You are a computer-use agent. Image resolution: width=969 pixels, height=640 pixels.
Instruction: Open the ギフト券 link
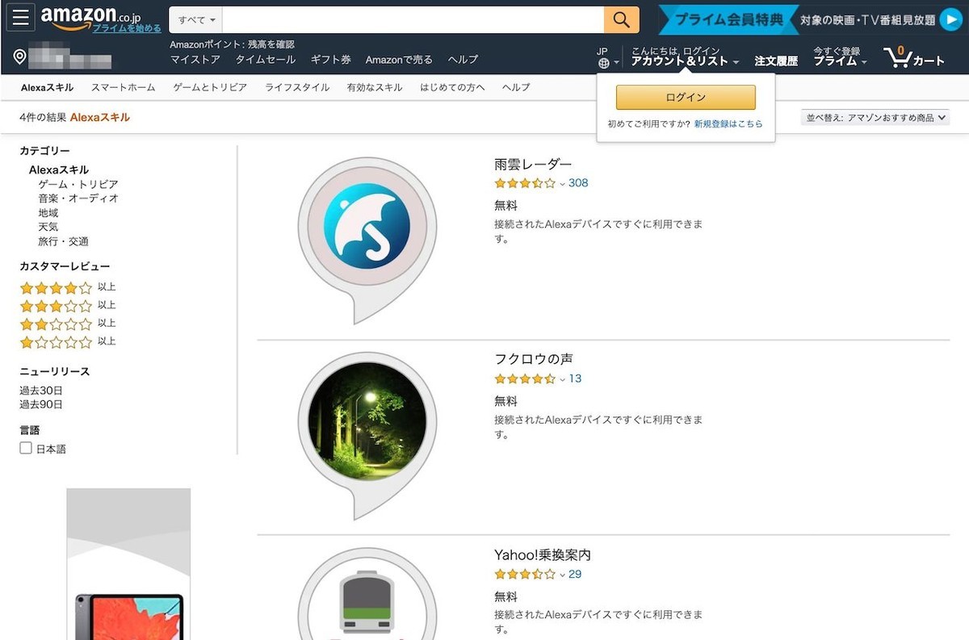331,60
